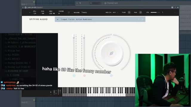Detach the LABS window via grid icon
191x107 pixels.
(x=172, y=7)
